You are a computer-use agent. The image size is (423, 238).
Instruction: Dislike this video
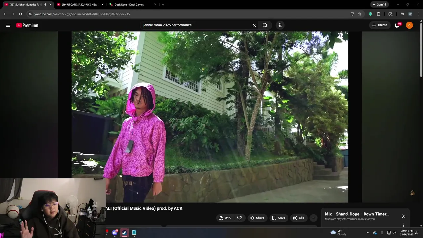click(x=239, y=218)
